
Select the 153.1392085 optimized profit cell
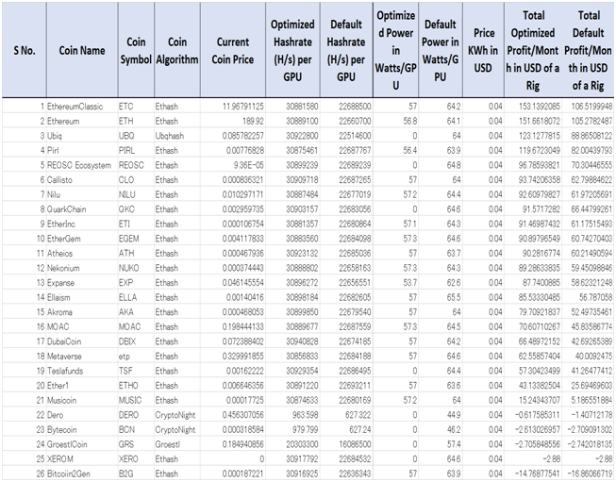coord(533,106)
